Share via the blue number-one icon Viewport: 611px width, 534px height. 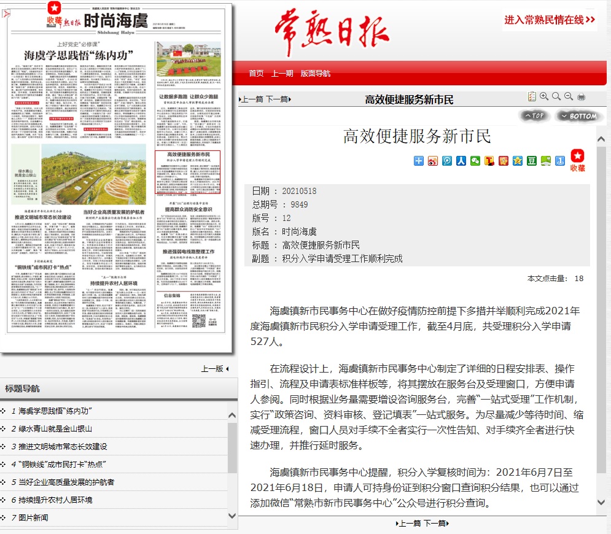560,161
